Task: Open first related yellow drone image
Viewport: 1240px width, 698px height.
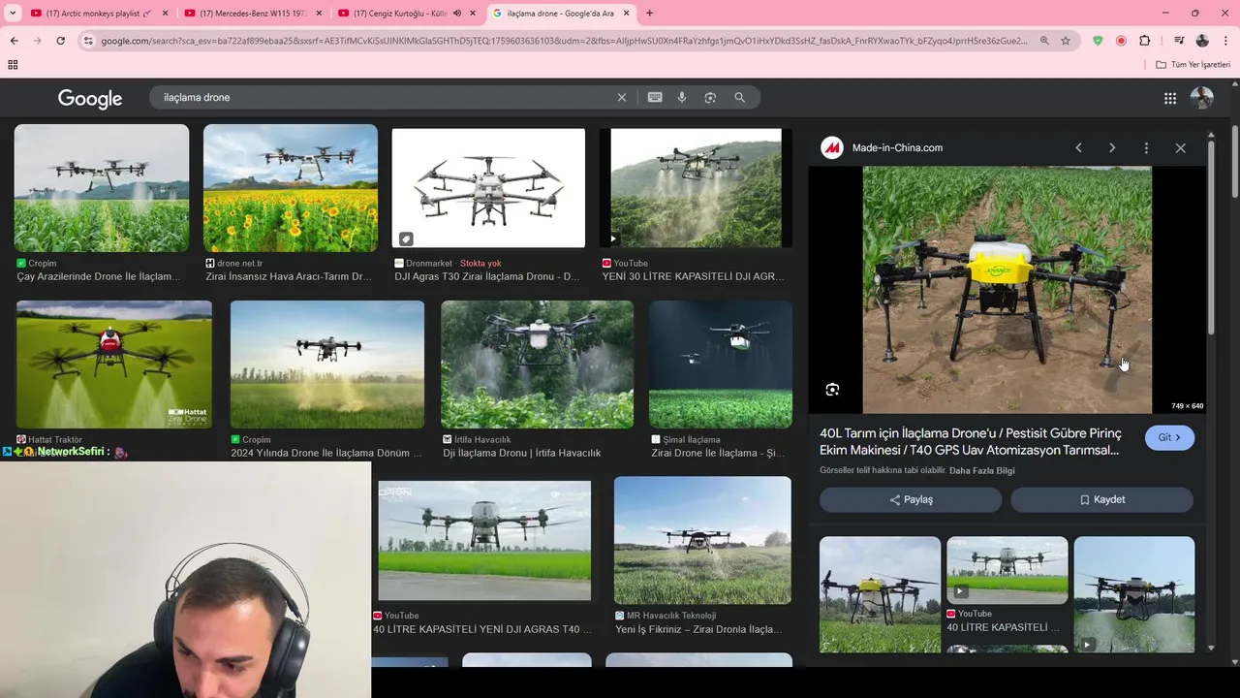Action: [x=880, y=594]
